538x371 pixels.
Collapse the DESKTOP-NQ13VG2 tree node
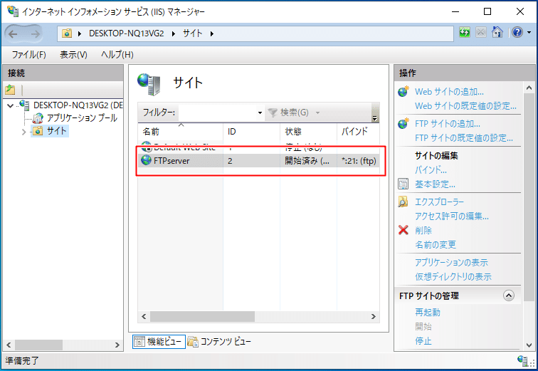coord(10,105)
